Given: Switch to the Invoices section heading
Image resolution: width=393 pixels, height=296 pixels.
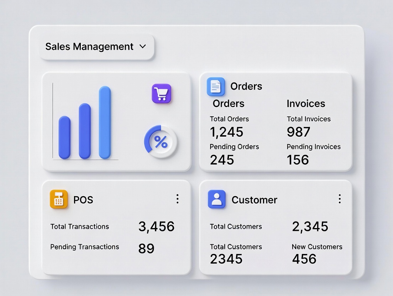Looking at the screenshot, I should [306, 104].
